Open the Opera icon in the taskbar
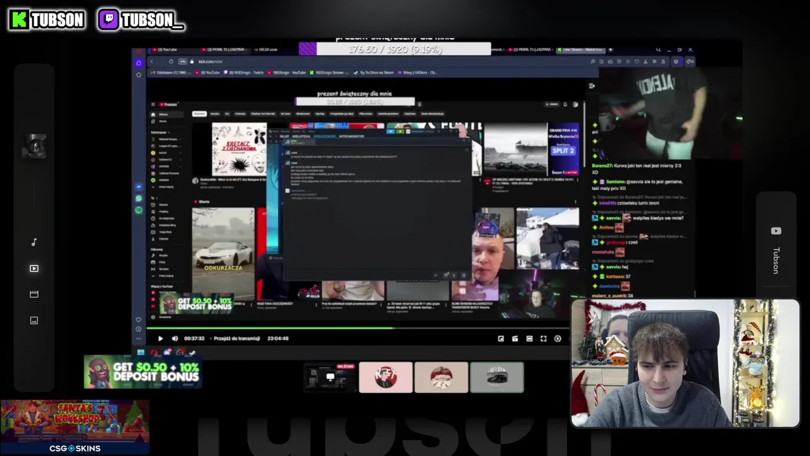 tap(154, 353)
